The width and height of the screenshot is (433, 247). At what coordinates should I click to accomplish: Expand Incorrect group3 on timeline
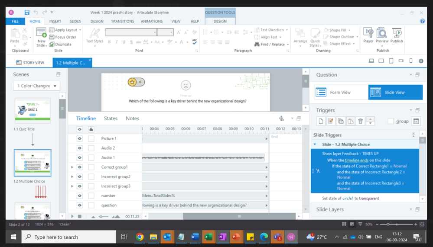click(x=72, y=186)
